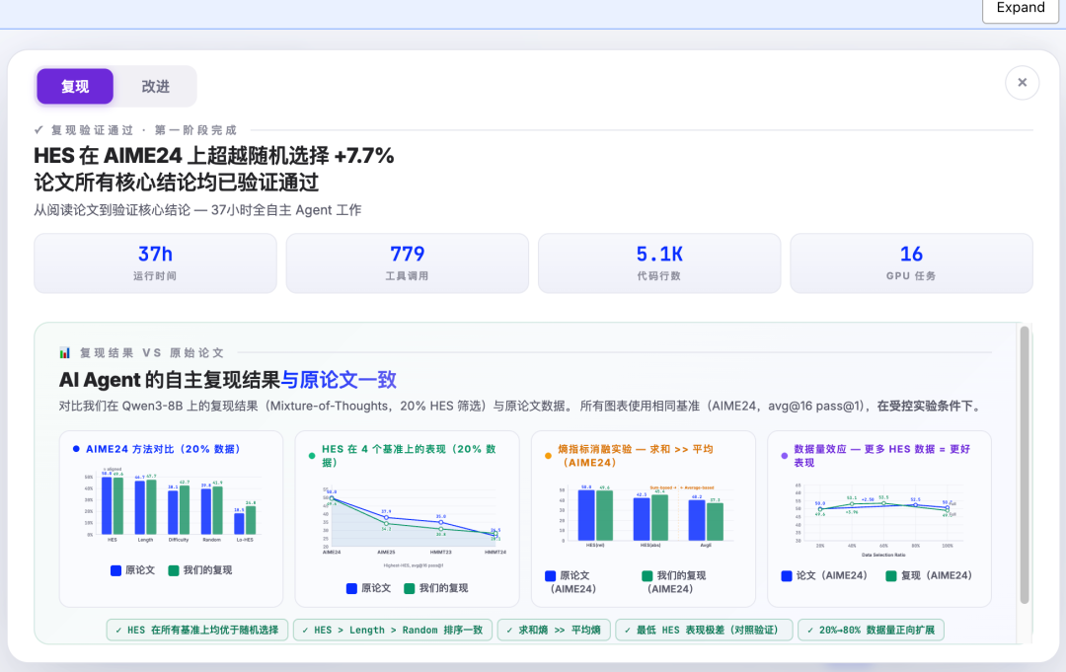Click the HES 在所有基准上均优于随机选择 tag

coord(197,630)
